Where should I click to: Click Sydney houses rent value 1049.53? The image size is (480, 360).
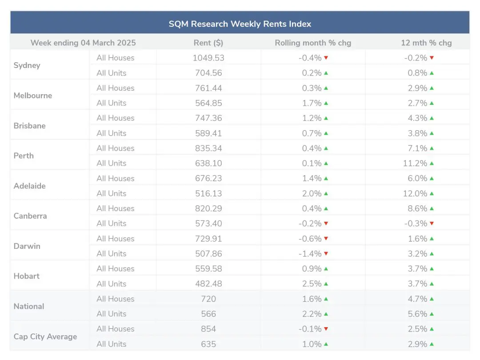coord(208,58)
